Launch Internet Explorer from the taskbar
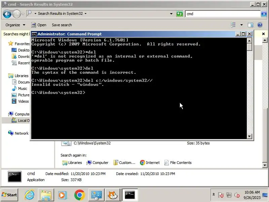This screenshot has height=202, width=269. pos(30,195)
